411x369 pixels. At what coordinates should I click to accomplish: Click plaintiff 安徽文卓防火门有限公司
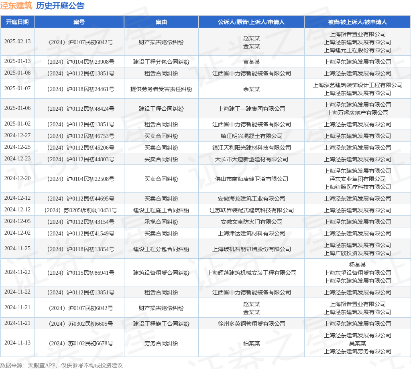tap(252, 222)
